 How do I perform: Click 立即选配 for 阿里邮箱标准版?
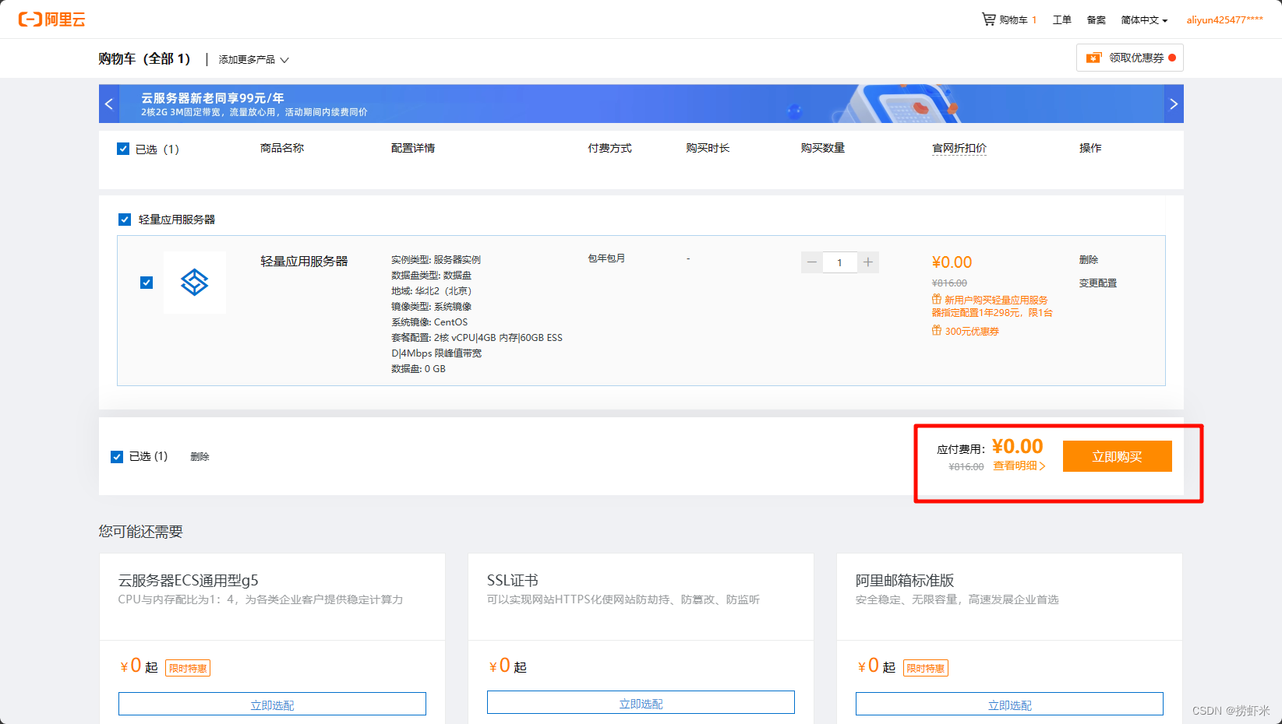1009,705
